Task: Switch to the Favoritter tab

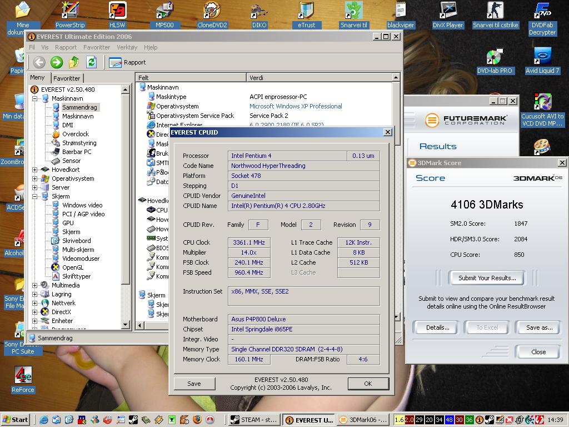Action: [x=67, y=78]
